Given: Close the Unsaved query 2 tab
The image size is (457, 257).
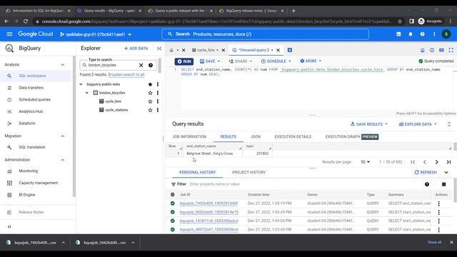Looking at the screenshot, I should 278,50.
